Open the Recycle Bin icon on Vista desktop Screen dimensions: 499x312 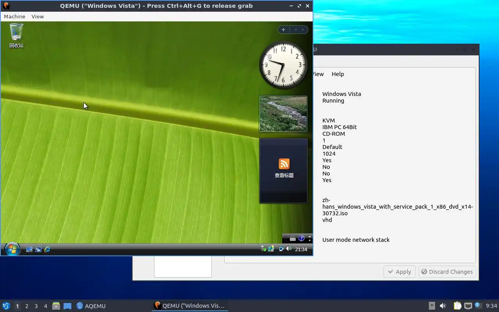click(16, 35)
